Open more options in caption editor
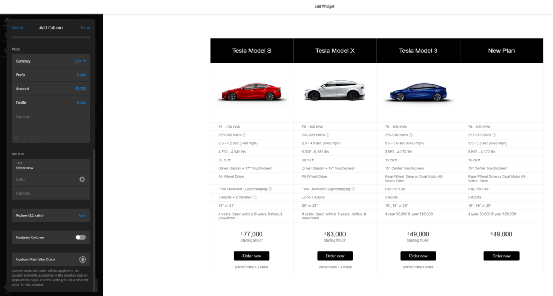 point(58,139)
